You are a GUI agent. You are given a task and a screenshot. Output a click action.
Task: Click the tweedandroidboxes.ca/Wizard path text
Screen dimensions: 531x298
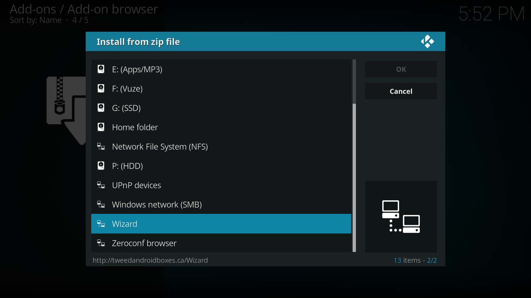click(150, 260)
